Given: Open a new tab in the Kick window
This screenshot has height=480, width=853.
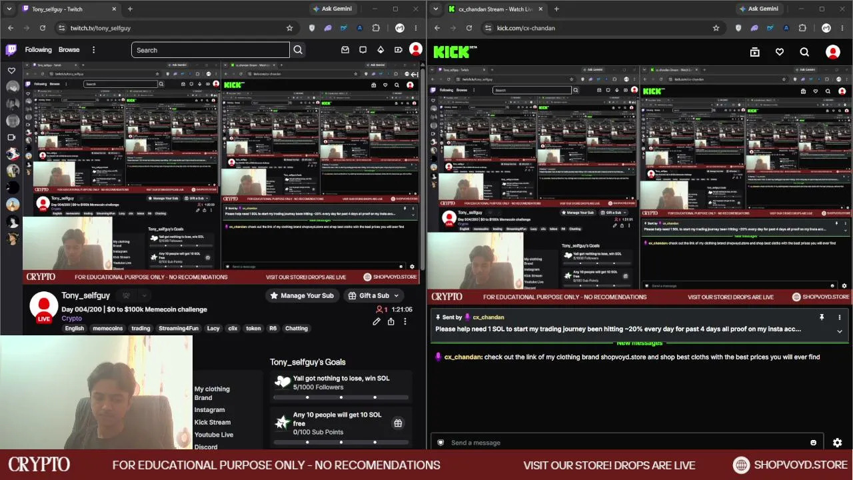Looking at the screenshot, I should click(556, 9).
